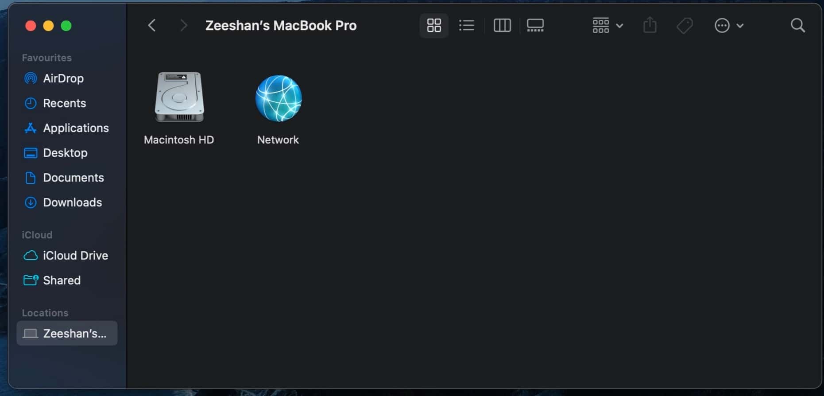Click the Search magnifier icon
This screenshot has width=824, height=396.
pyautogui.click(x=798, y=25)
